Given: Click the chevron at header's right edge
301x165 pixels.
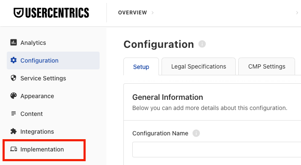Looking at the screenshot, I should tap(297, 13).
